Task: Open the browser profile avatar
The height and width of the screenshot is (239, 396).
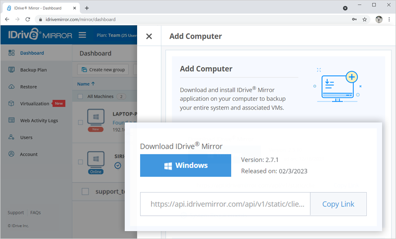Action: [x=379, y=19]
